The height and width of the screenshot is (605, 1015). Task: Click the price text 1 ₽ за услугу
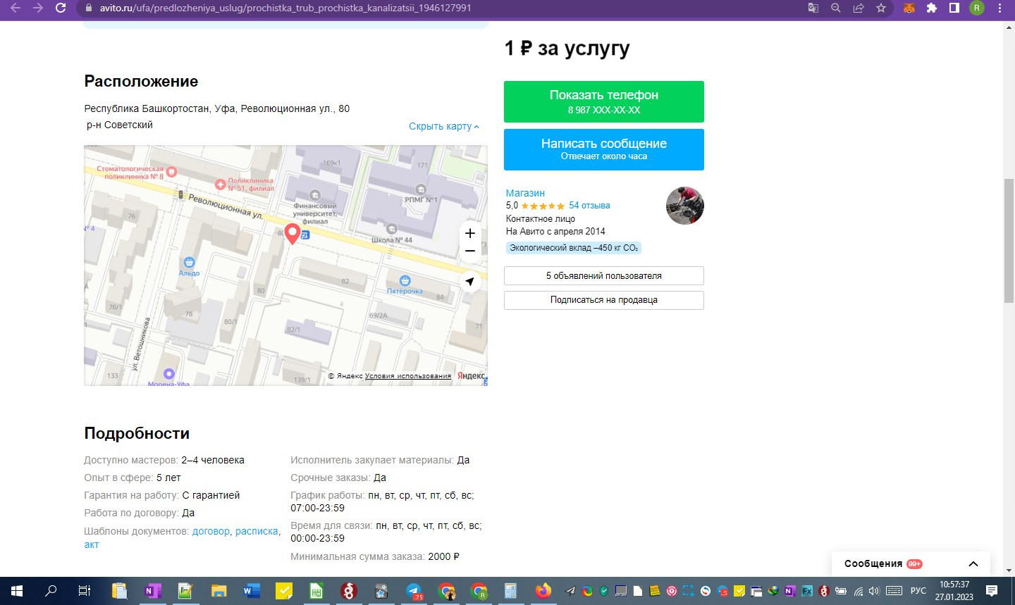pyautogui.click(x=567, y=49)
